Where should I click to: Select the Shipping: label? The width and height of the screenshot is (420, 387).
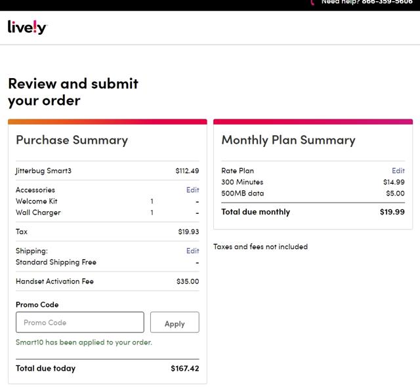pos(31,251)
